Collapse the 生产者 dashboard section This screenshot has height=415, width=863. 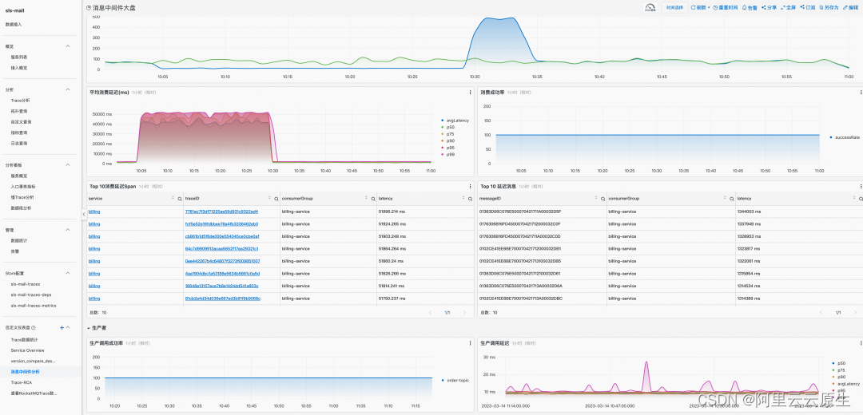pos(89,327)
